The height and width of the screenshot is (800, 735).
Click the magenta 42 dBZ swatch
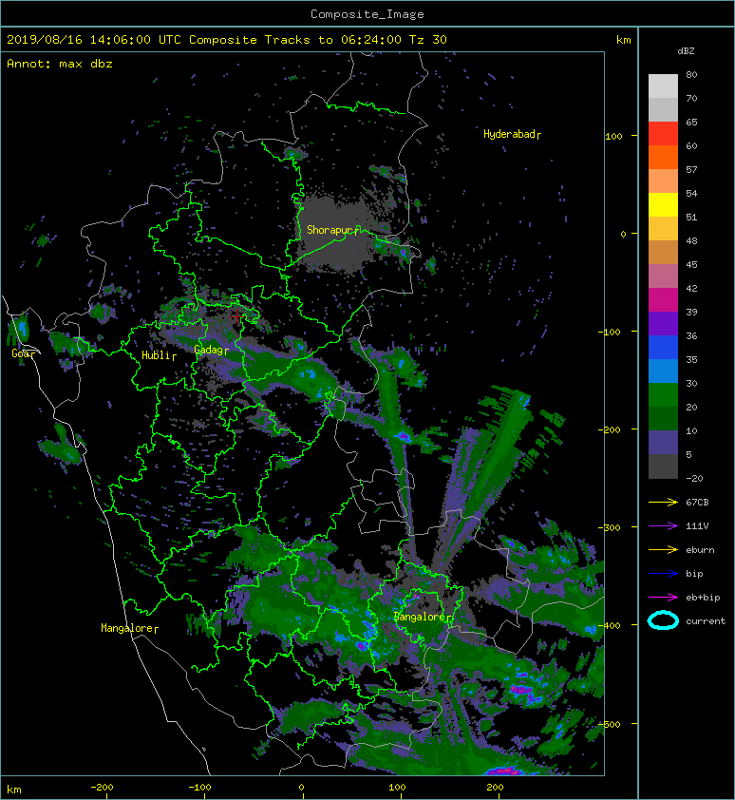663,299
